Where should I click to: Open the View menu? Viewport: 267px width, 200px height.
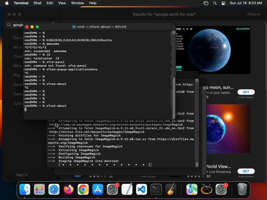click(x=62, y=3)
